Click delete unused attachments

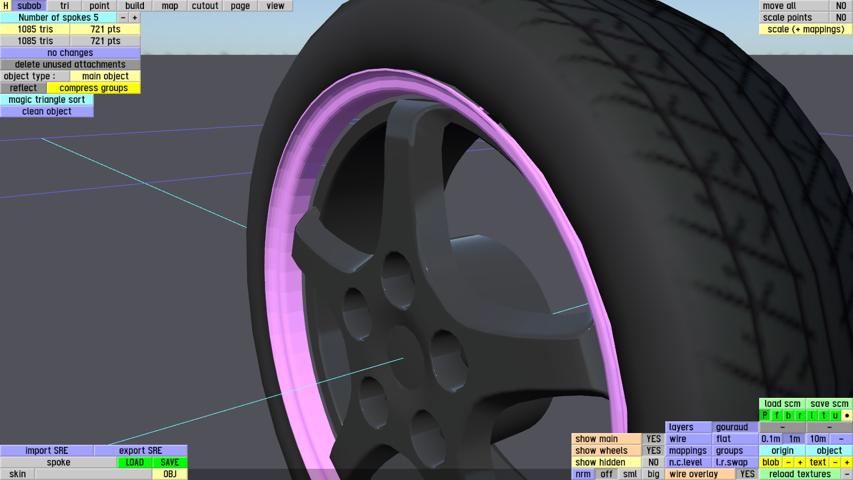click(x=70, y=65)
